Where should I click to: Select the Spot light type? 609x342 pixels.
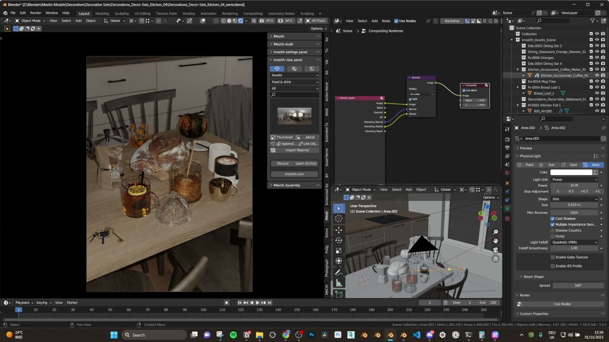(570, 165)
